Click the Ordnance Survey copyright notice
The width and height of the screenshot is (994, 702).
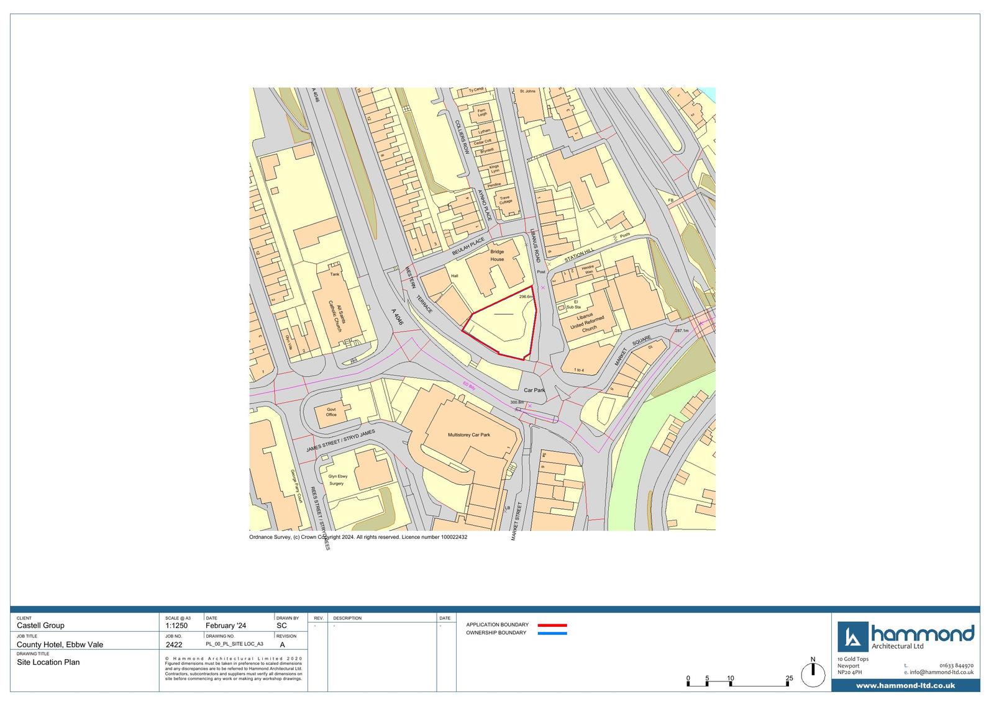tap(358, 537)
